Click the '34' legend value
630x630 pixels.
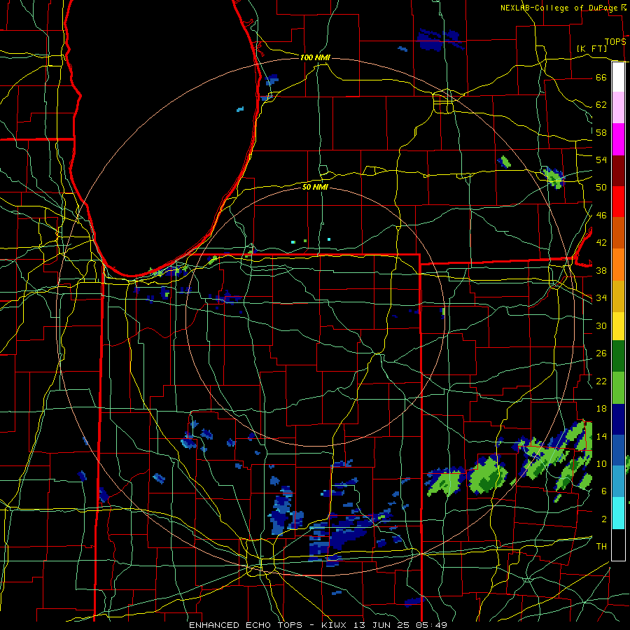(x=601, y=298)
